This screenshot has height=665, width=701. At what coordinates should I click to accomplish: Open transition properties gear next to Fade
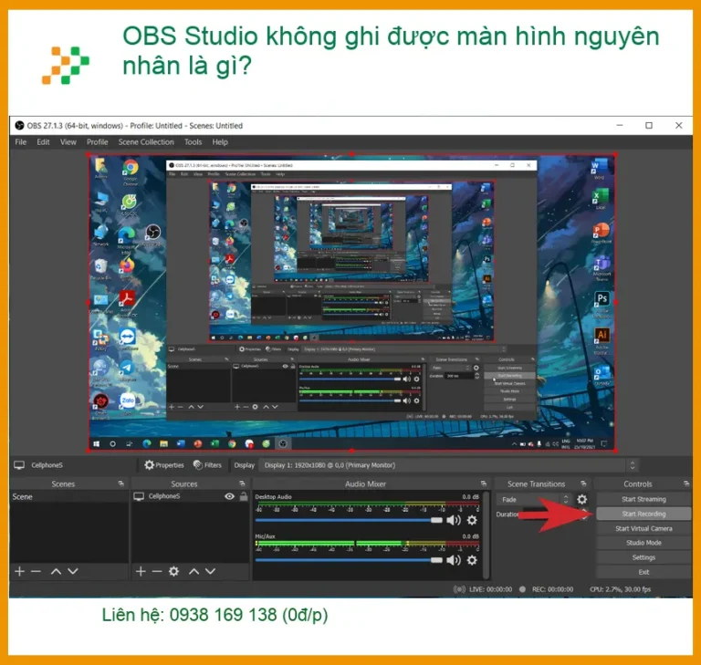[x=582, y=499]
